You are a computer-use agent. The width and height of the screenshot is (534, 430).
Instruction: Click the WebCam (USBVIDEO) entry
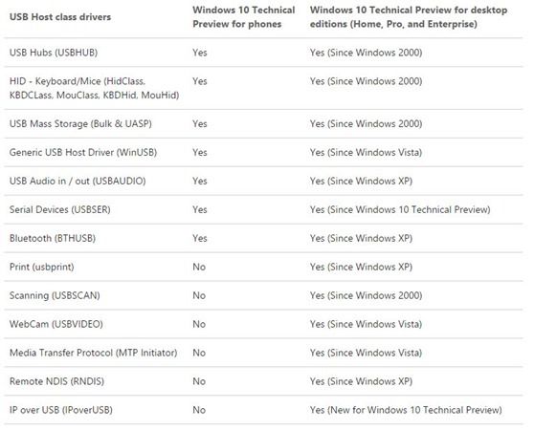(56, 324)
